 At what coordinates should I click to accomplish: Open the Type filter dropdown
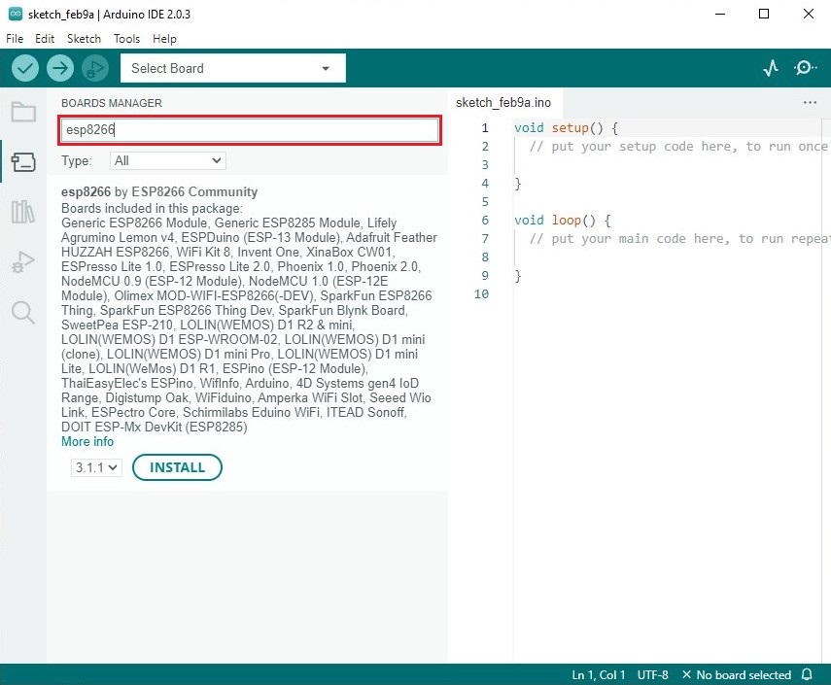coord(167,160)
